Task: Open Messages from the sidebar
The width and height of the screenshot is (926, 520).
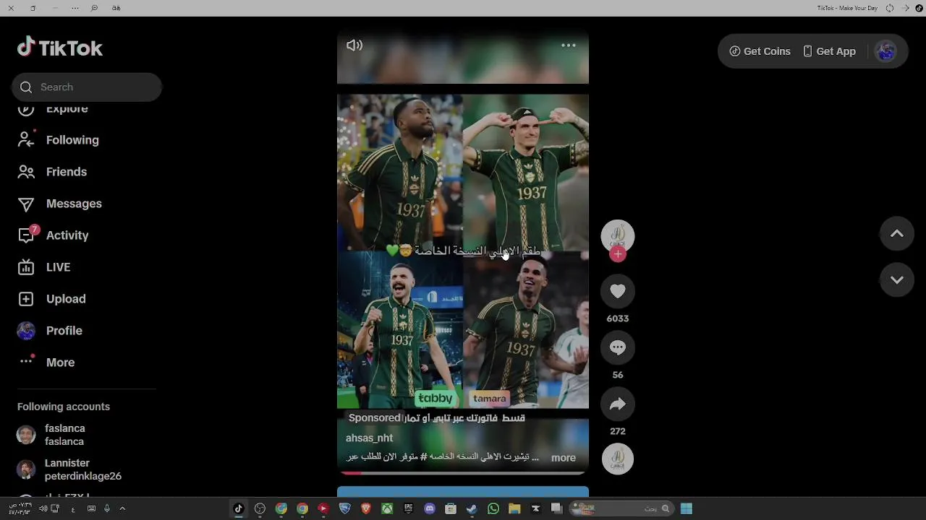Action: (x=74, y=204)
